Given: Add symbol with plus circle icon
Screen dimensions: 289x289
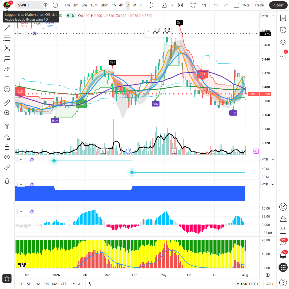Looking at the screenshot, I should click(55, 5).
